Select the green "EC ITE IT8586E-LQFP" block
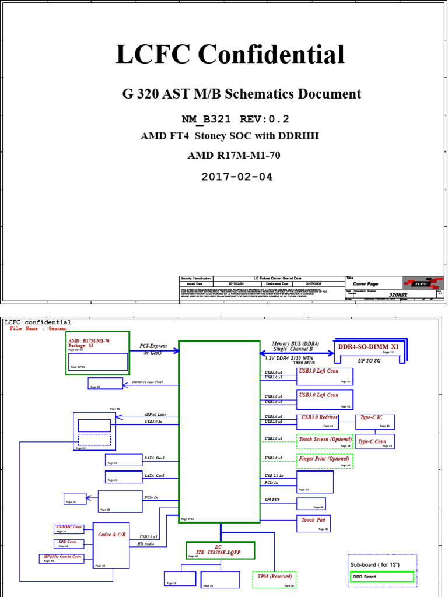Image resolution: width=448 pixels, height=597 pixels. coord(220,550)
